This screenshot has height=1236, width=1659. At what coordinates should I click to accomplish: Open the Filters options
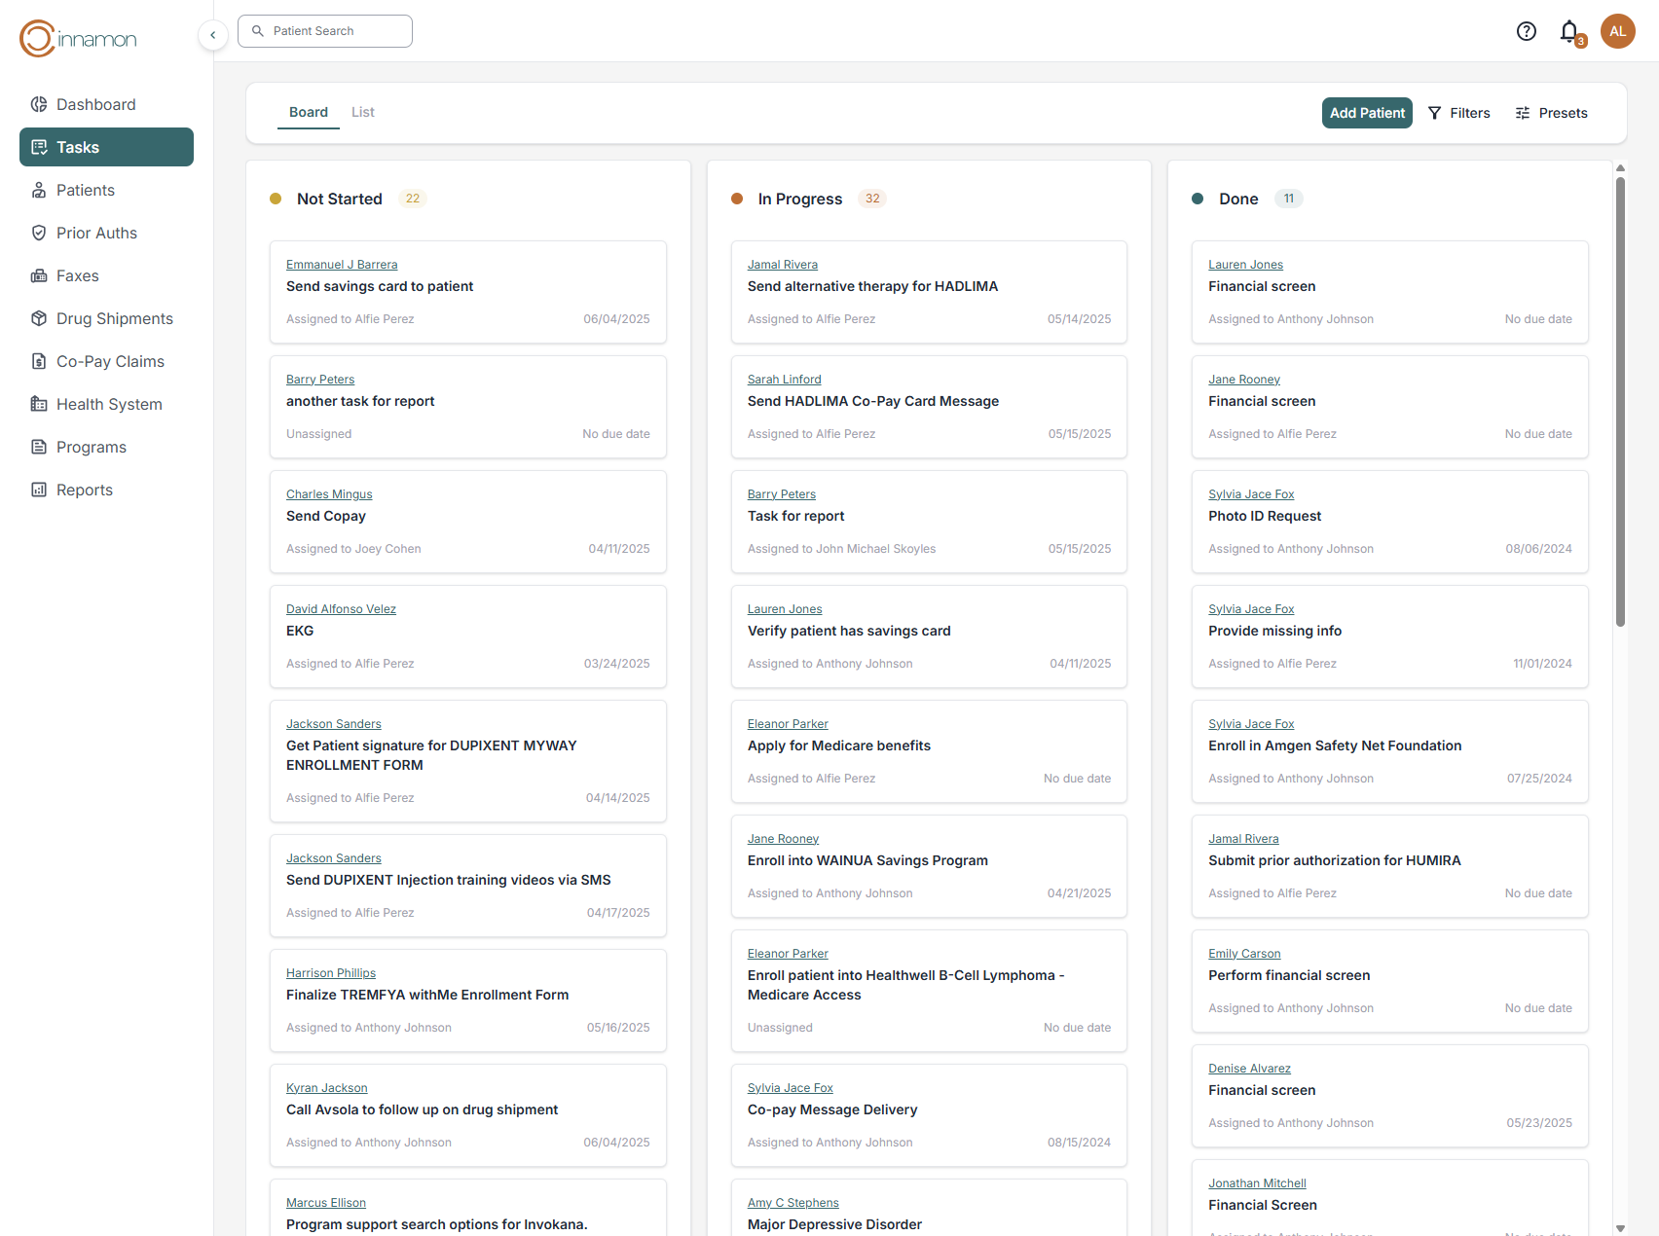pos(1458,113)
